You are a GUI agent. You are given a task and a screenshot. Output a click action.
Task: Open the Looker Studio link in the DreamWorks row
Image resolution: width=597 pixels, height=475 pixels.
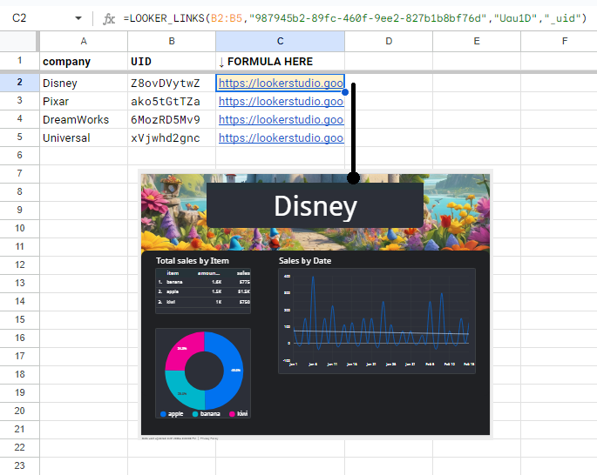[281, 119]
